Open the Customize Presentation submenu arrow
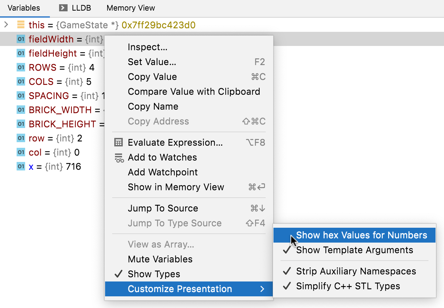Viewport: 444px width, 308px height. tap(263, 289)
